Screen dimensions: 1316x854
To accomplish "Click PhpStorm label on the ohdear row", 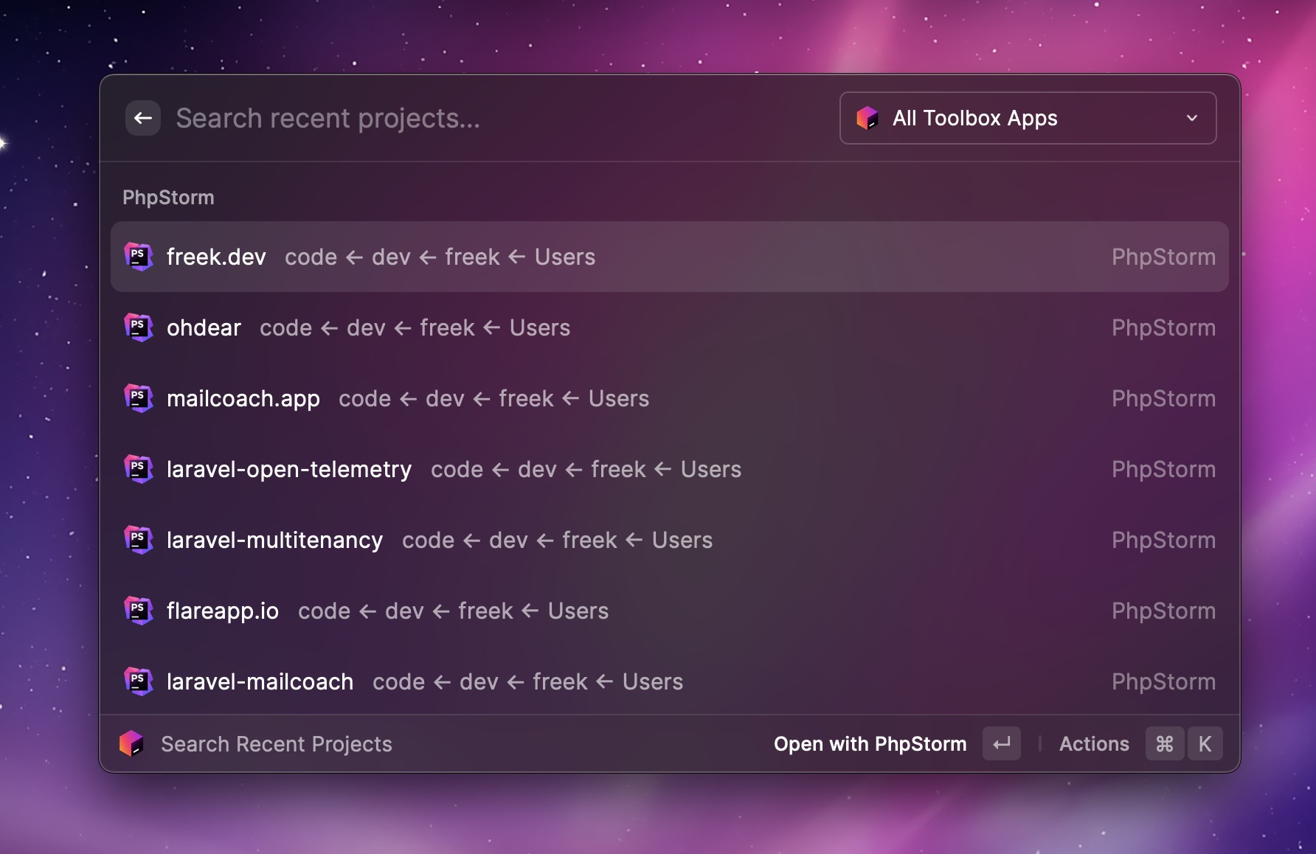I will coord(1163,327).
